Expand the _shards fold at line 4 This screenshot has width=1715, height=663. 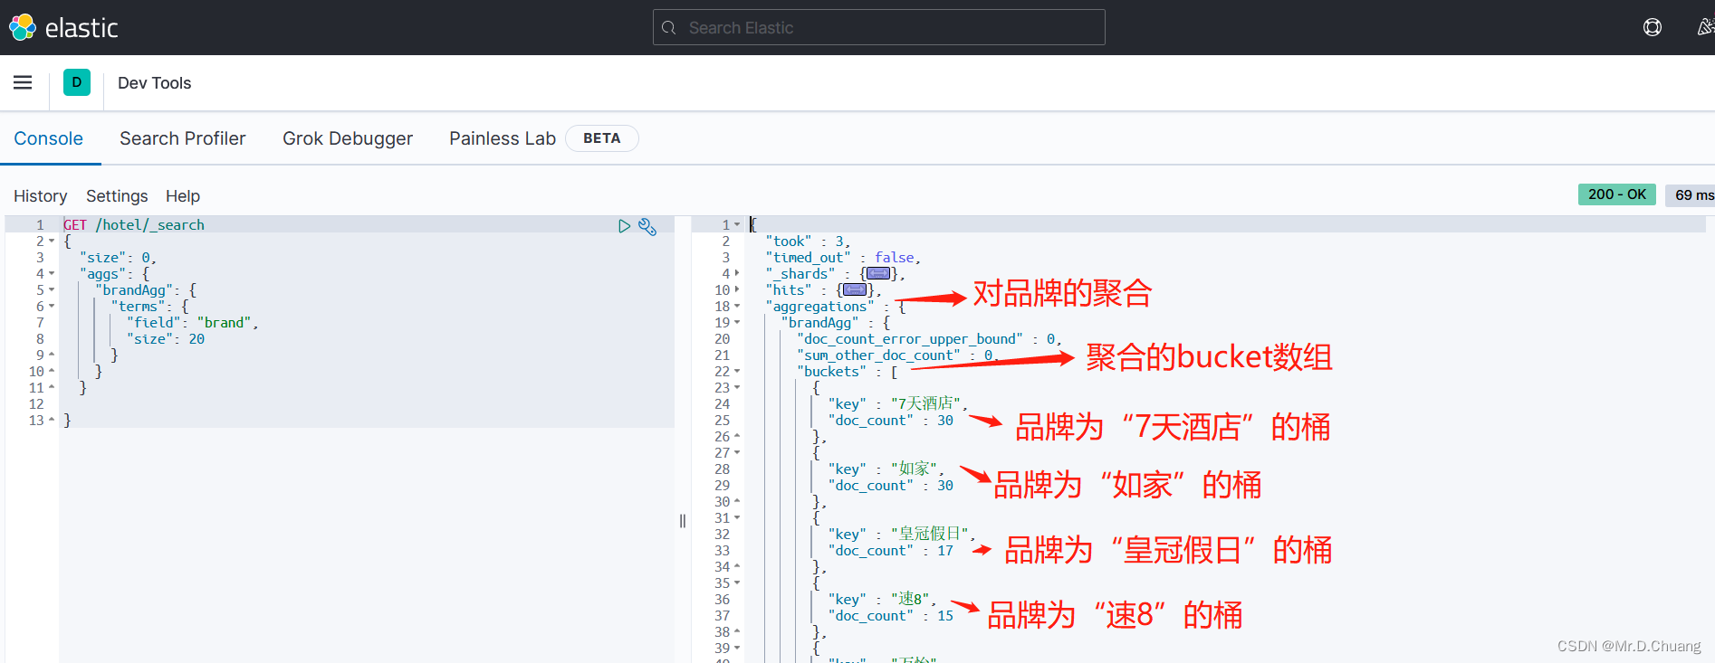pyautogui.click(x=737, y=273)
